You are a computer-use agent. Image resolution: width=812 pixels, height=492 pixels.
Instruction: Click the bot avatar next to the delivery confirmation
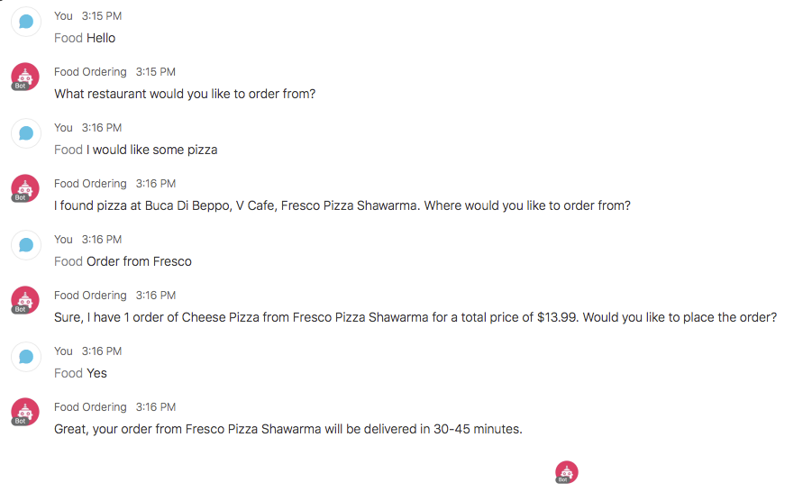(25, 412)
